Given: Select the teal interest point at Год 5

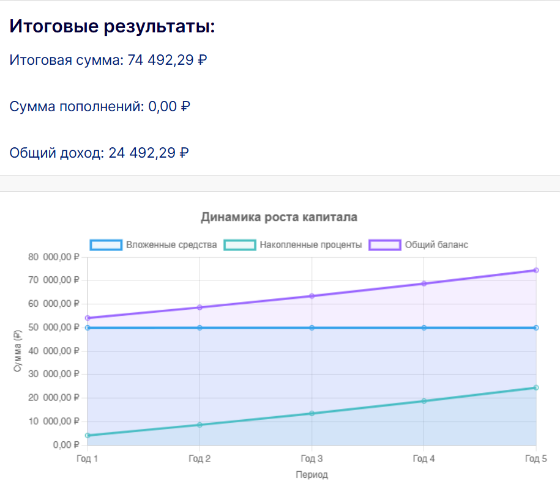Looking at the screenshot, I should point(536,387).
